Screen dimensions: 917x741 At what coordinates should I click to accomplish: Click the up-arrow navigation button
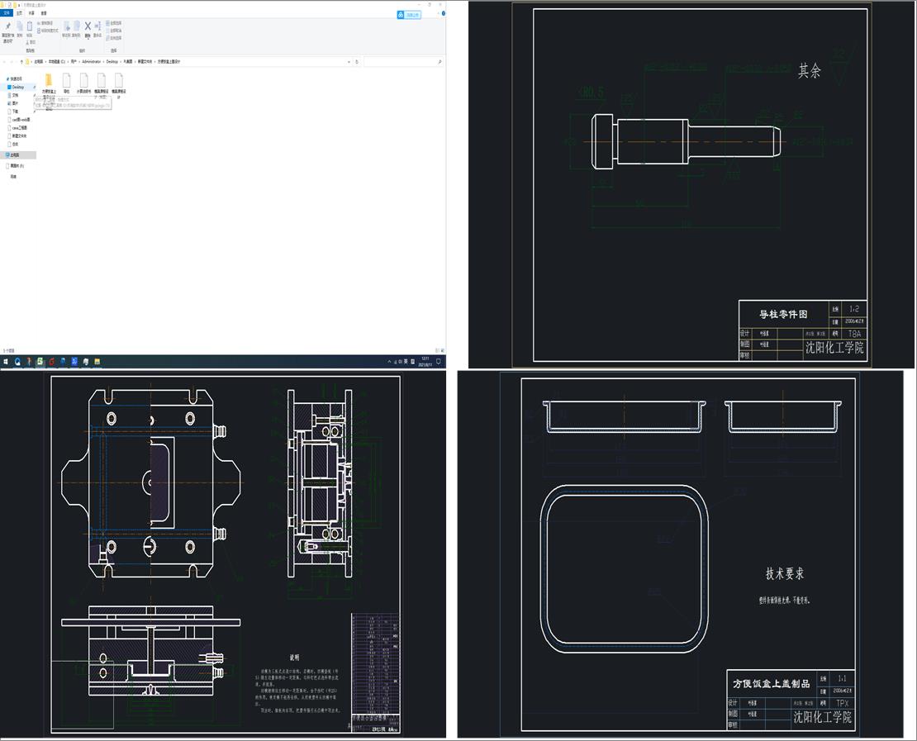(x=21, y=62)
